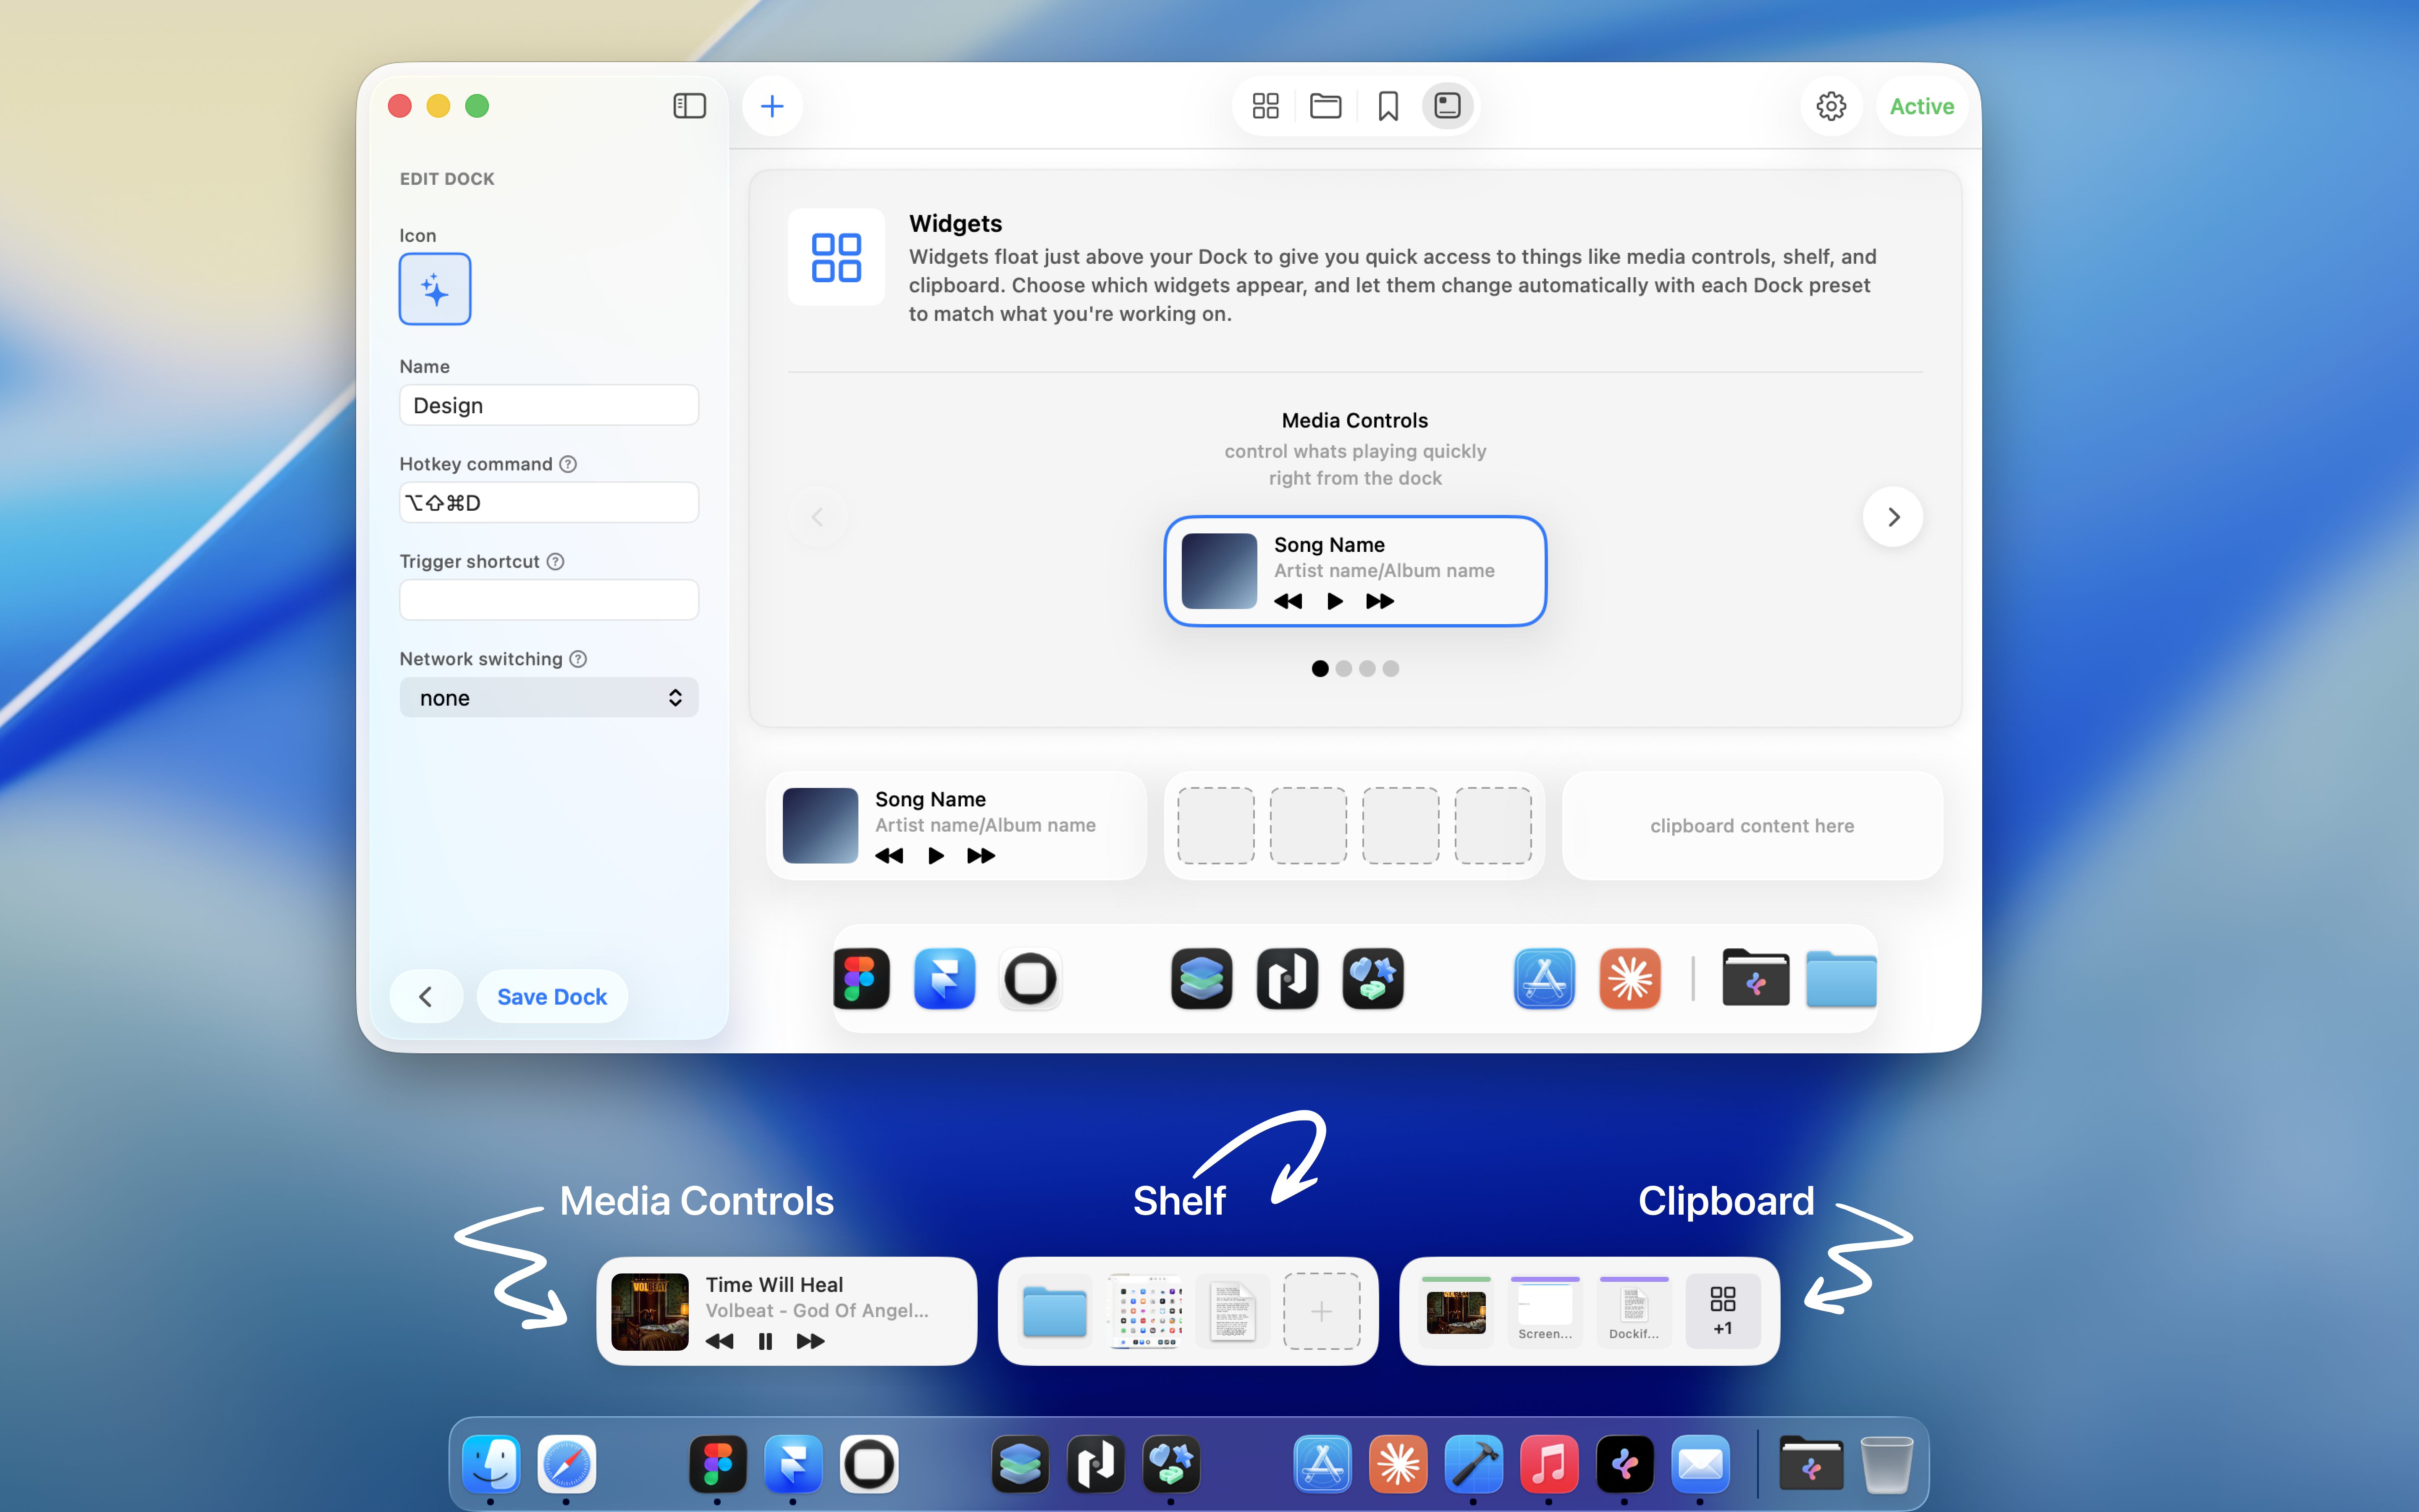Click the Name field containing Design
2419x1512 pixels.
(549, 405)
